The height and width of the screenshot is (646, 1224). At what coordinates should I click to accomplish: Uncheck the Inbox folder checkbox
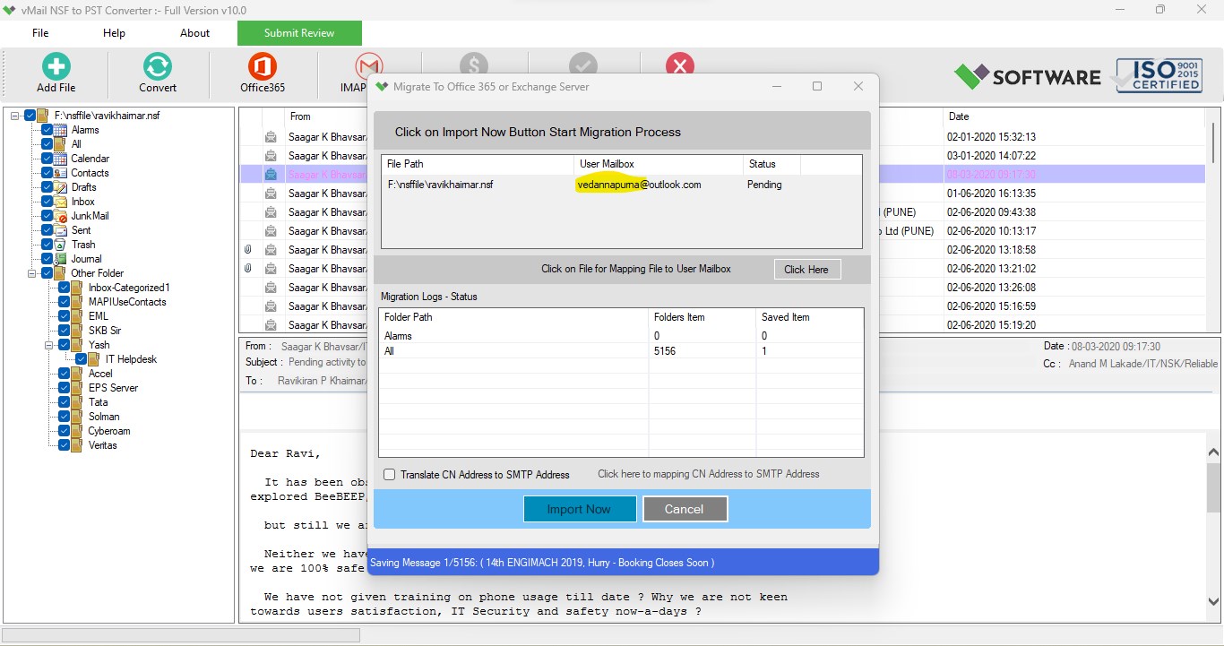click(47, 202)
